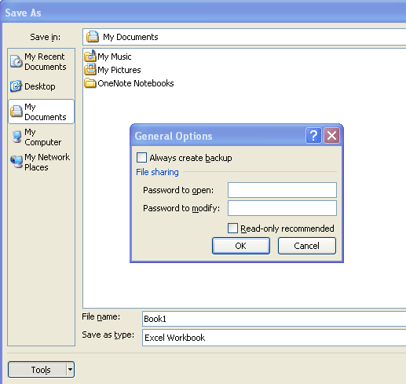
Task: Select the Desktop shortcut icon
Action: (x=16, y=86)
